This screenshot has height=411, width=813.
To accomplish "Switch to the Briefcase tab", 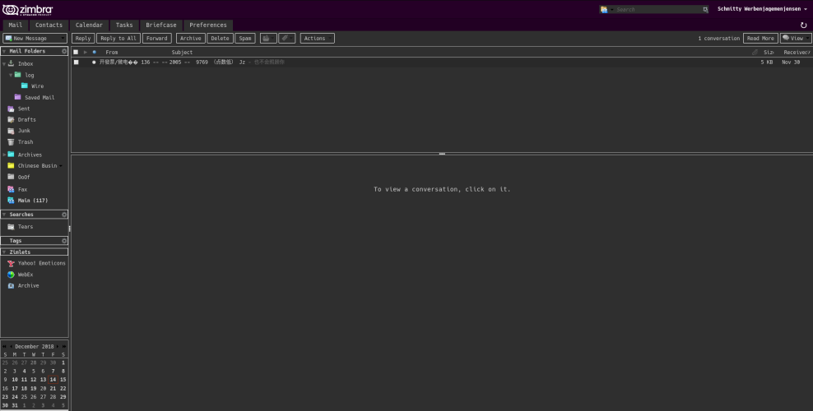I will pos(161,25).
